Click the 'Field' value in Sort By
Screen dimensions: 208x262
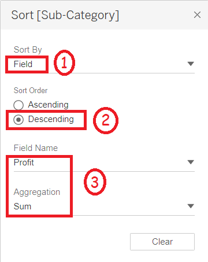click(23, 64)
